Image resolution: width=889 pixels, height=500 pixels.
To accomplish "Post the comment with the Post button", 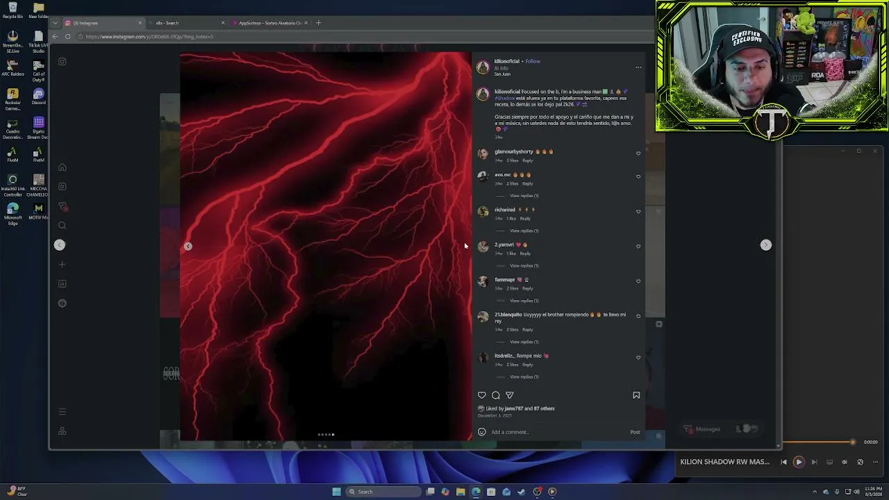I will pyautogui.click(x=635, y=432).
